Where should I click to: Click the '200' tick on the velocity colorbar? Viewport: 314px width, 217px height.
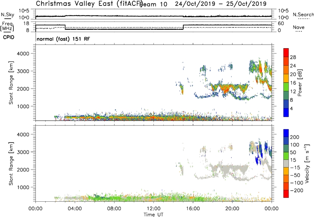(x=295, y=137)
